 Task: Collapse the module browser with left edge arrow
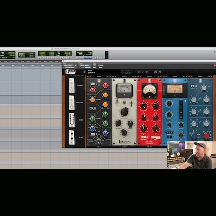click(x=64, y=111)
